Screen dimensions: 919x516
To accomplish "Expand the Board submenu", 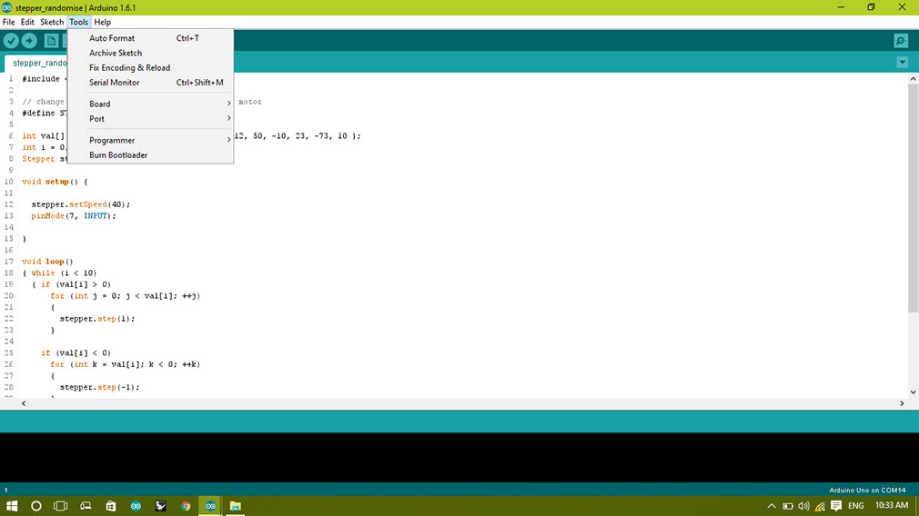I will coord(151,104).
